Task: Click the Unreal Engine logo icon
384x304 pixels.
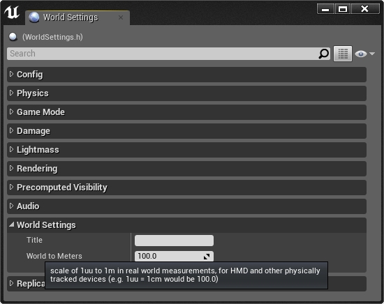Action: [x=11, y=13]
